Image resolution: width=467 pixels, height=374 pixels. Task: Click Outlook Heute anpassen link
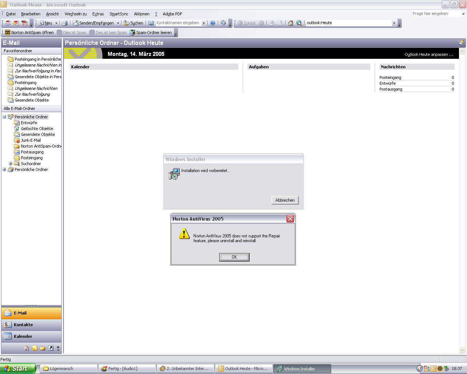(429, 54)
